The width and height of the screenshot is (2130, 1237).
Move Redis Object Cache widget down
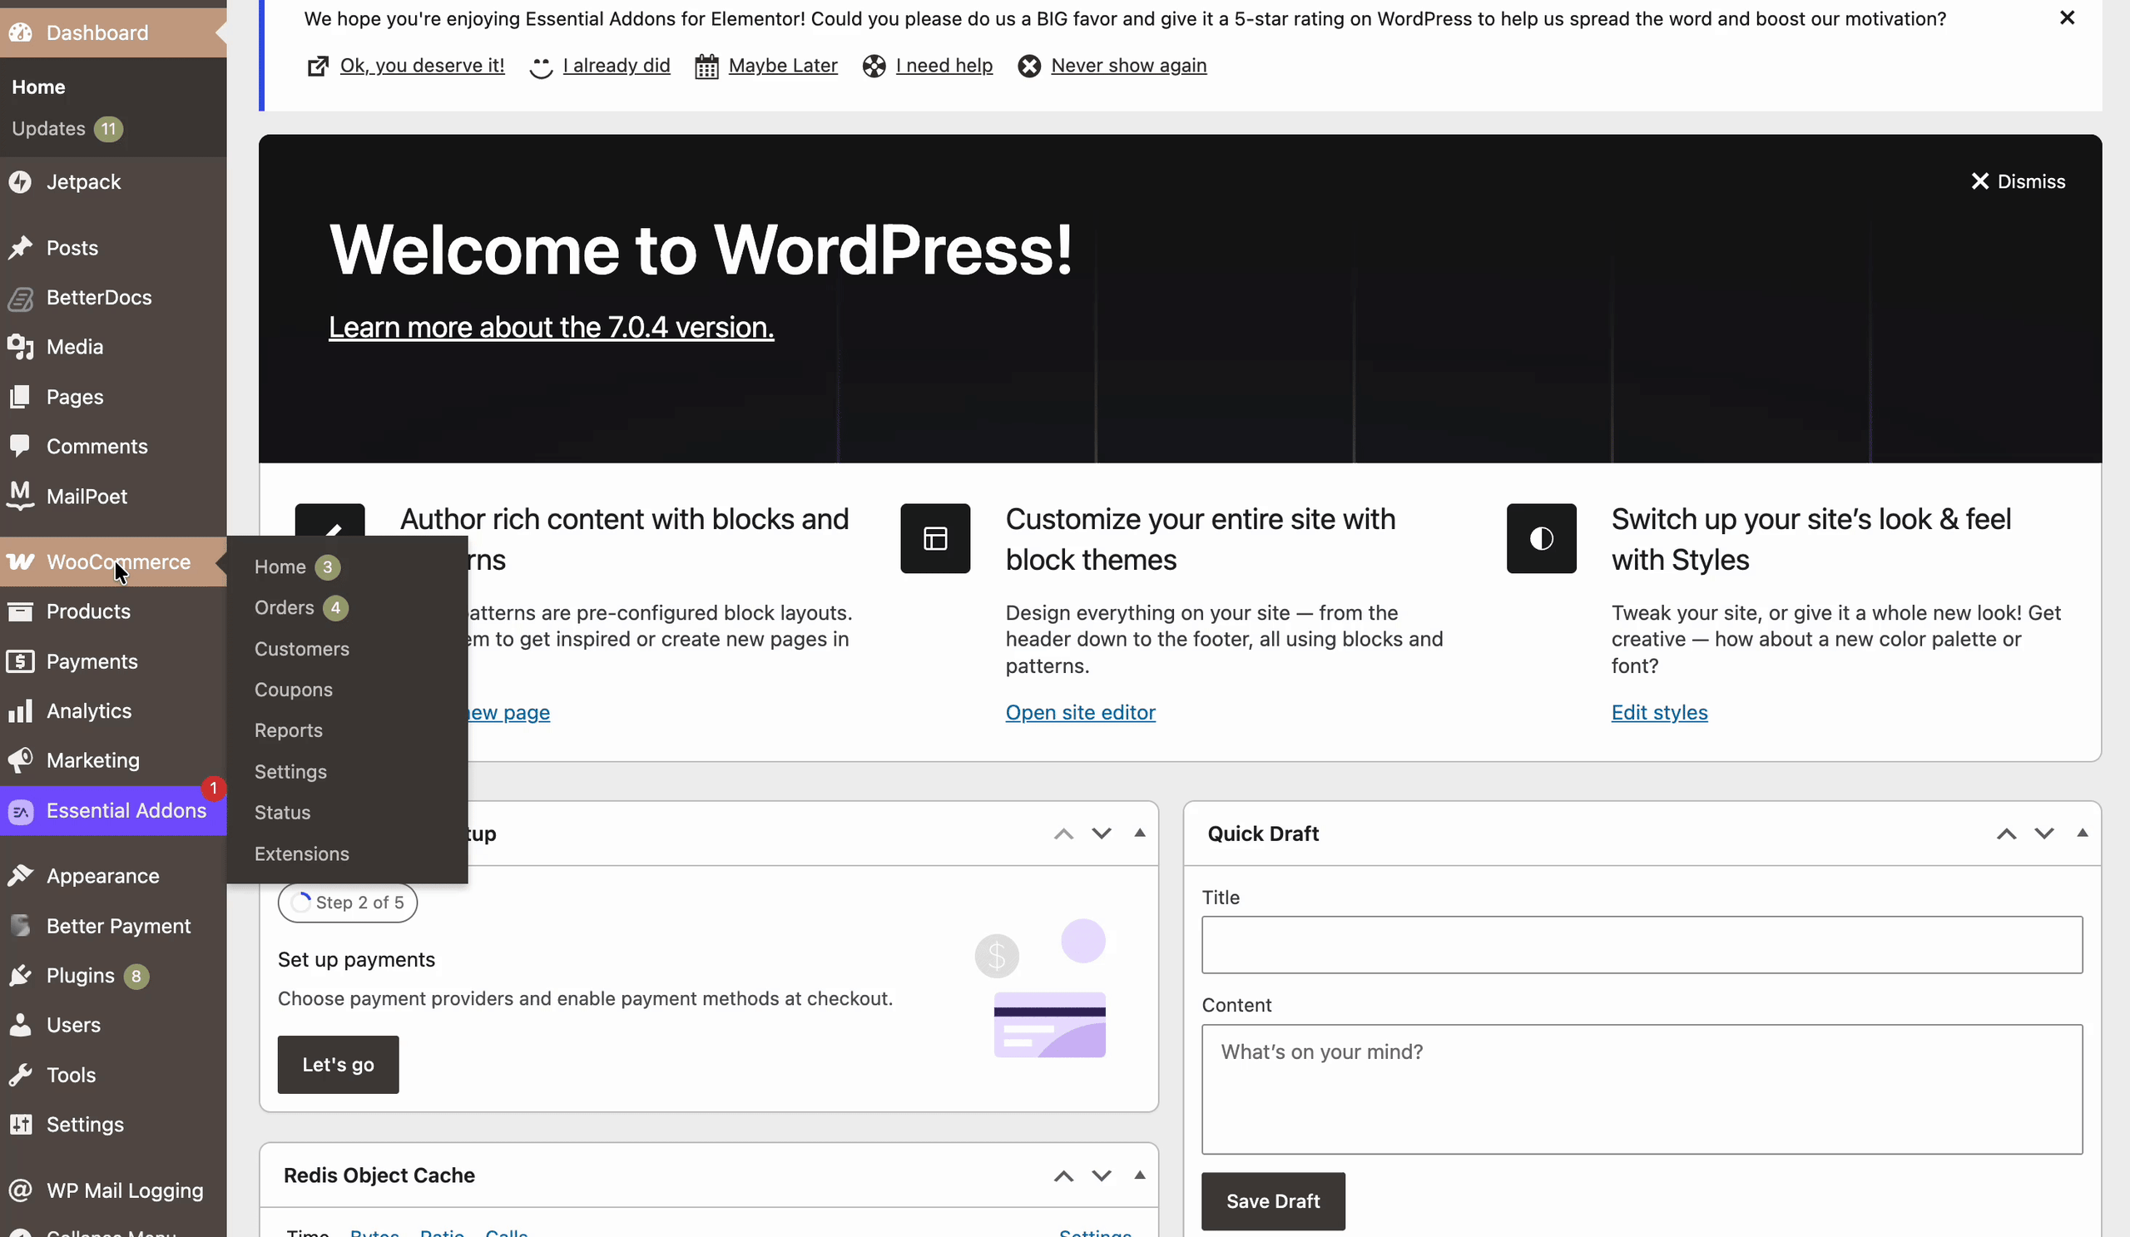click(x=1101, y=1175)
